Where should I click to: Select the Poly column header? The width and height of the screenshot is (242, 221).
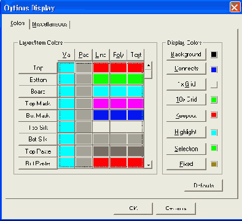pos(119,54)
